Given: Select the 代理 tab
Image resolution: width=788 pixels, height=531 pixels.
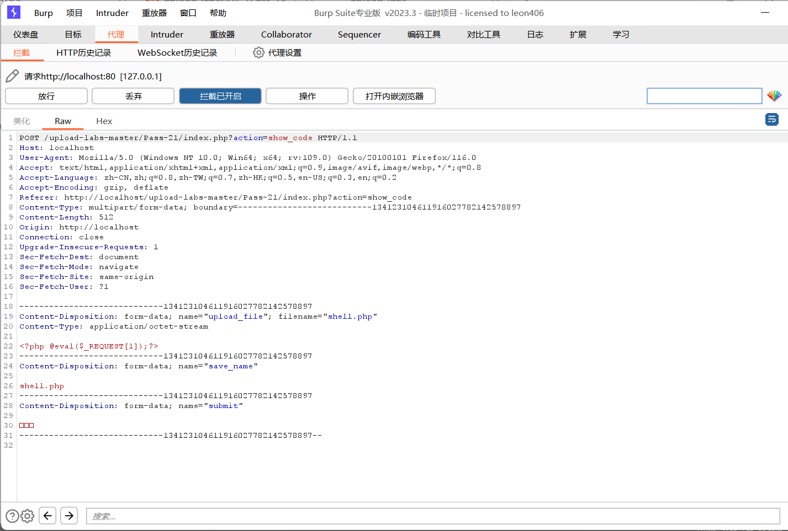Looking at the screenshot, I should point(116,34).
